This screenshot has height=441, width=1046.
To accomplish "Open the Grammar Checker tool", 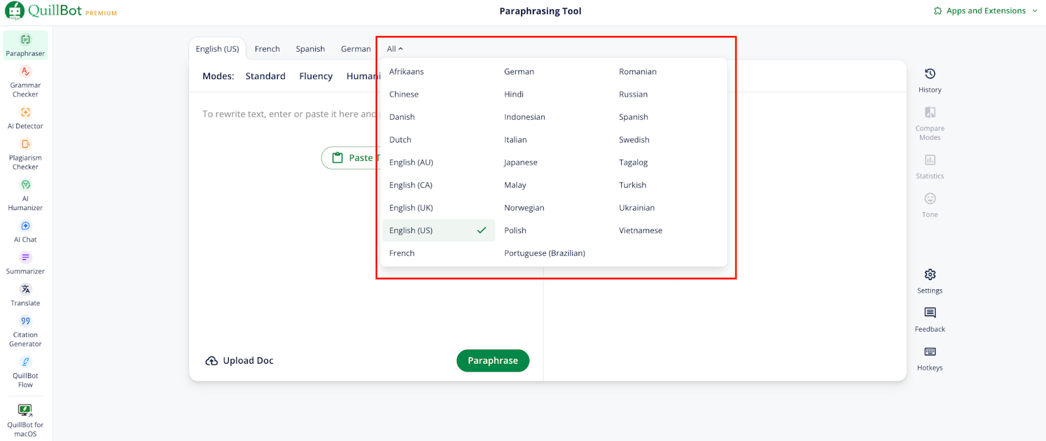I will [x=25, y=81].
